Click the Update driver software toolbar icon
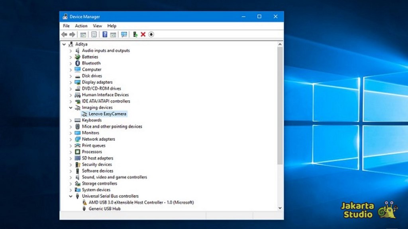 pos(135,35)
